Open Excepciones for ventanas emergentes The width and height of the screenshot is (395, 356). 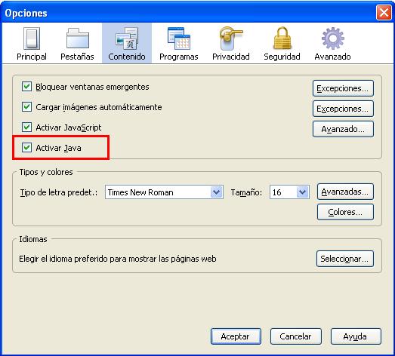click(343, 88)
